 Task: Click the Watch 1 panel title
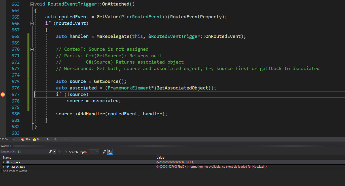(6, 146)
